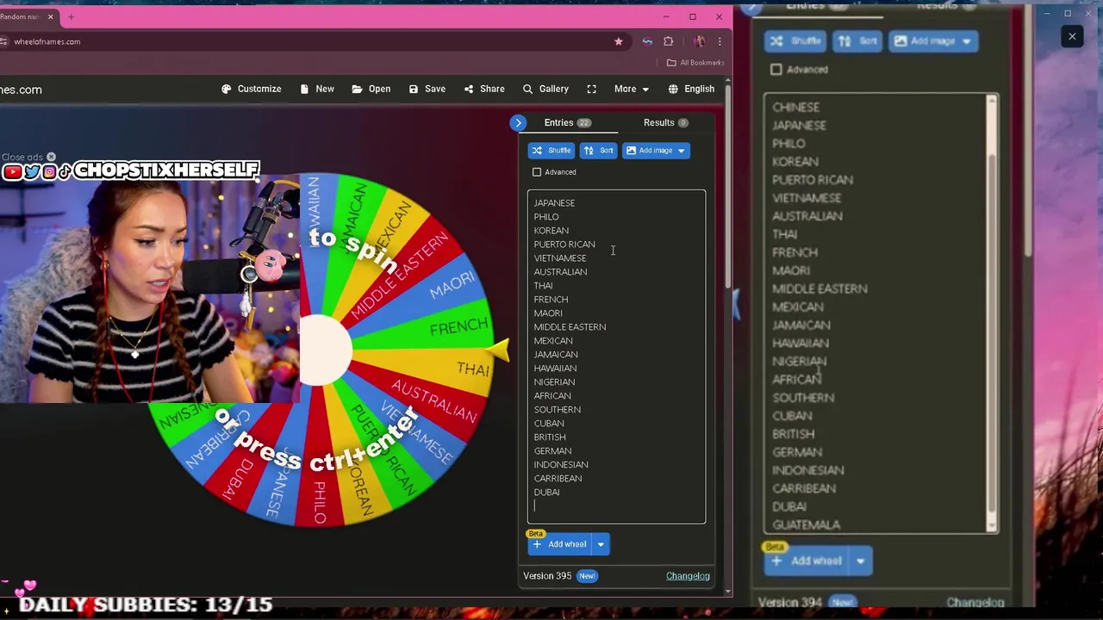
Task: Click New to create a wheel
Action: click(x=316, y=89)
